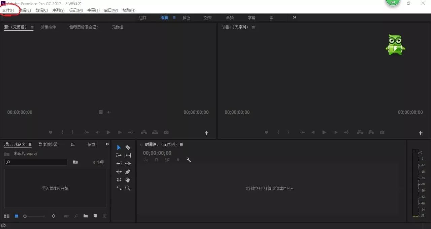The width and height of the screenshot is (431, 229).
Task: Open the 帮助(H) menu
Action: [129, 10]
